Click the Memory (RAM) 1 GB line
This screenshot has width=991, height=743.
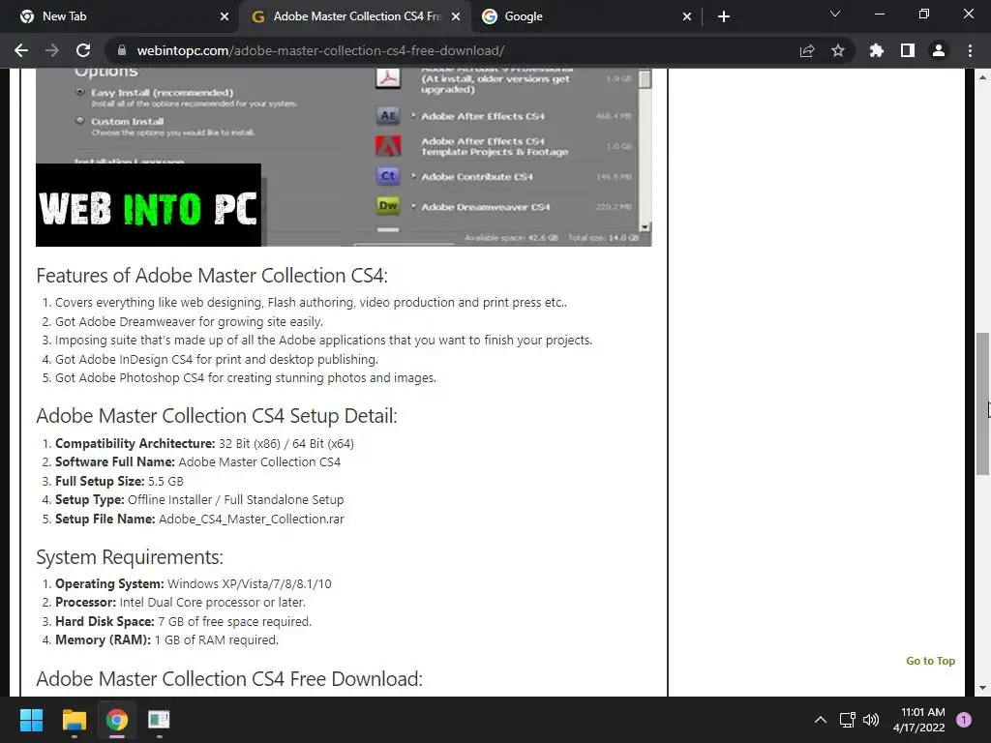[x=166, y=640]
